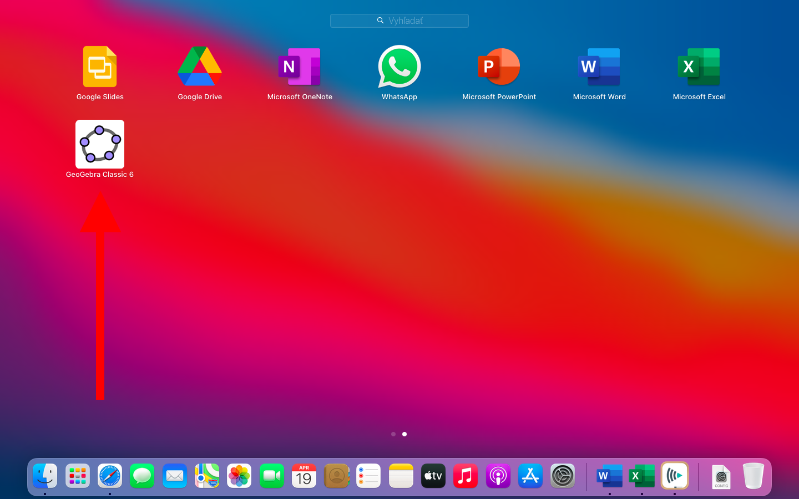The height and width of the screenshot is (499, 799).
Task: Open Google Drive app
Action: pyautogui.click(x=200, y=67)
